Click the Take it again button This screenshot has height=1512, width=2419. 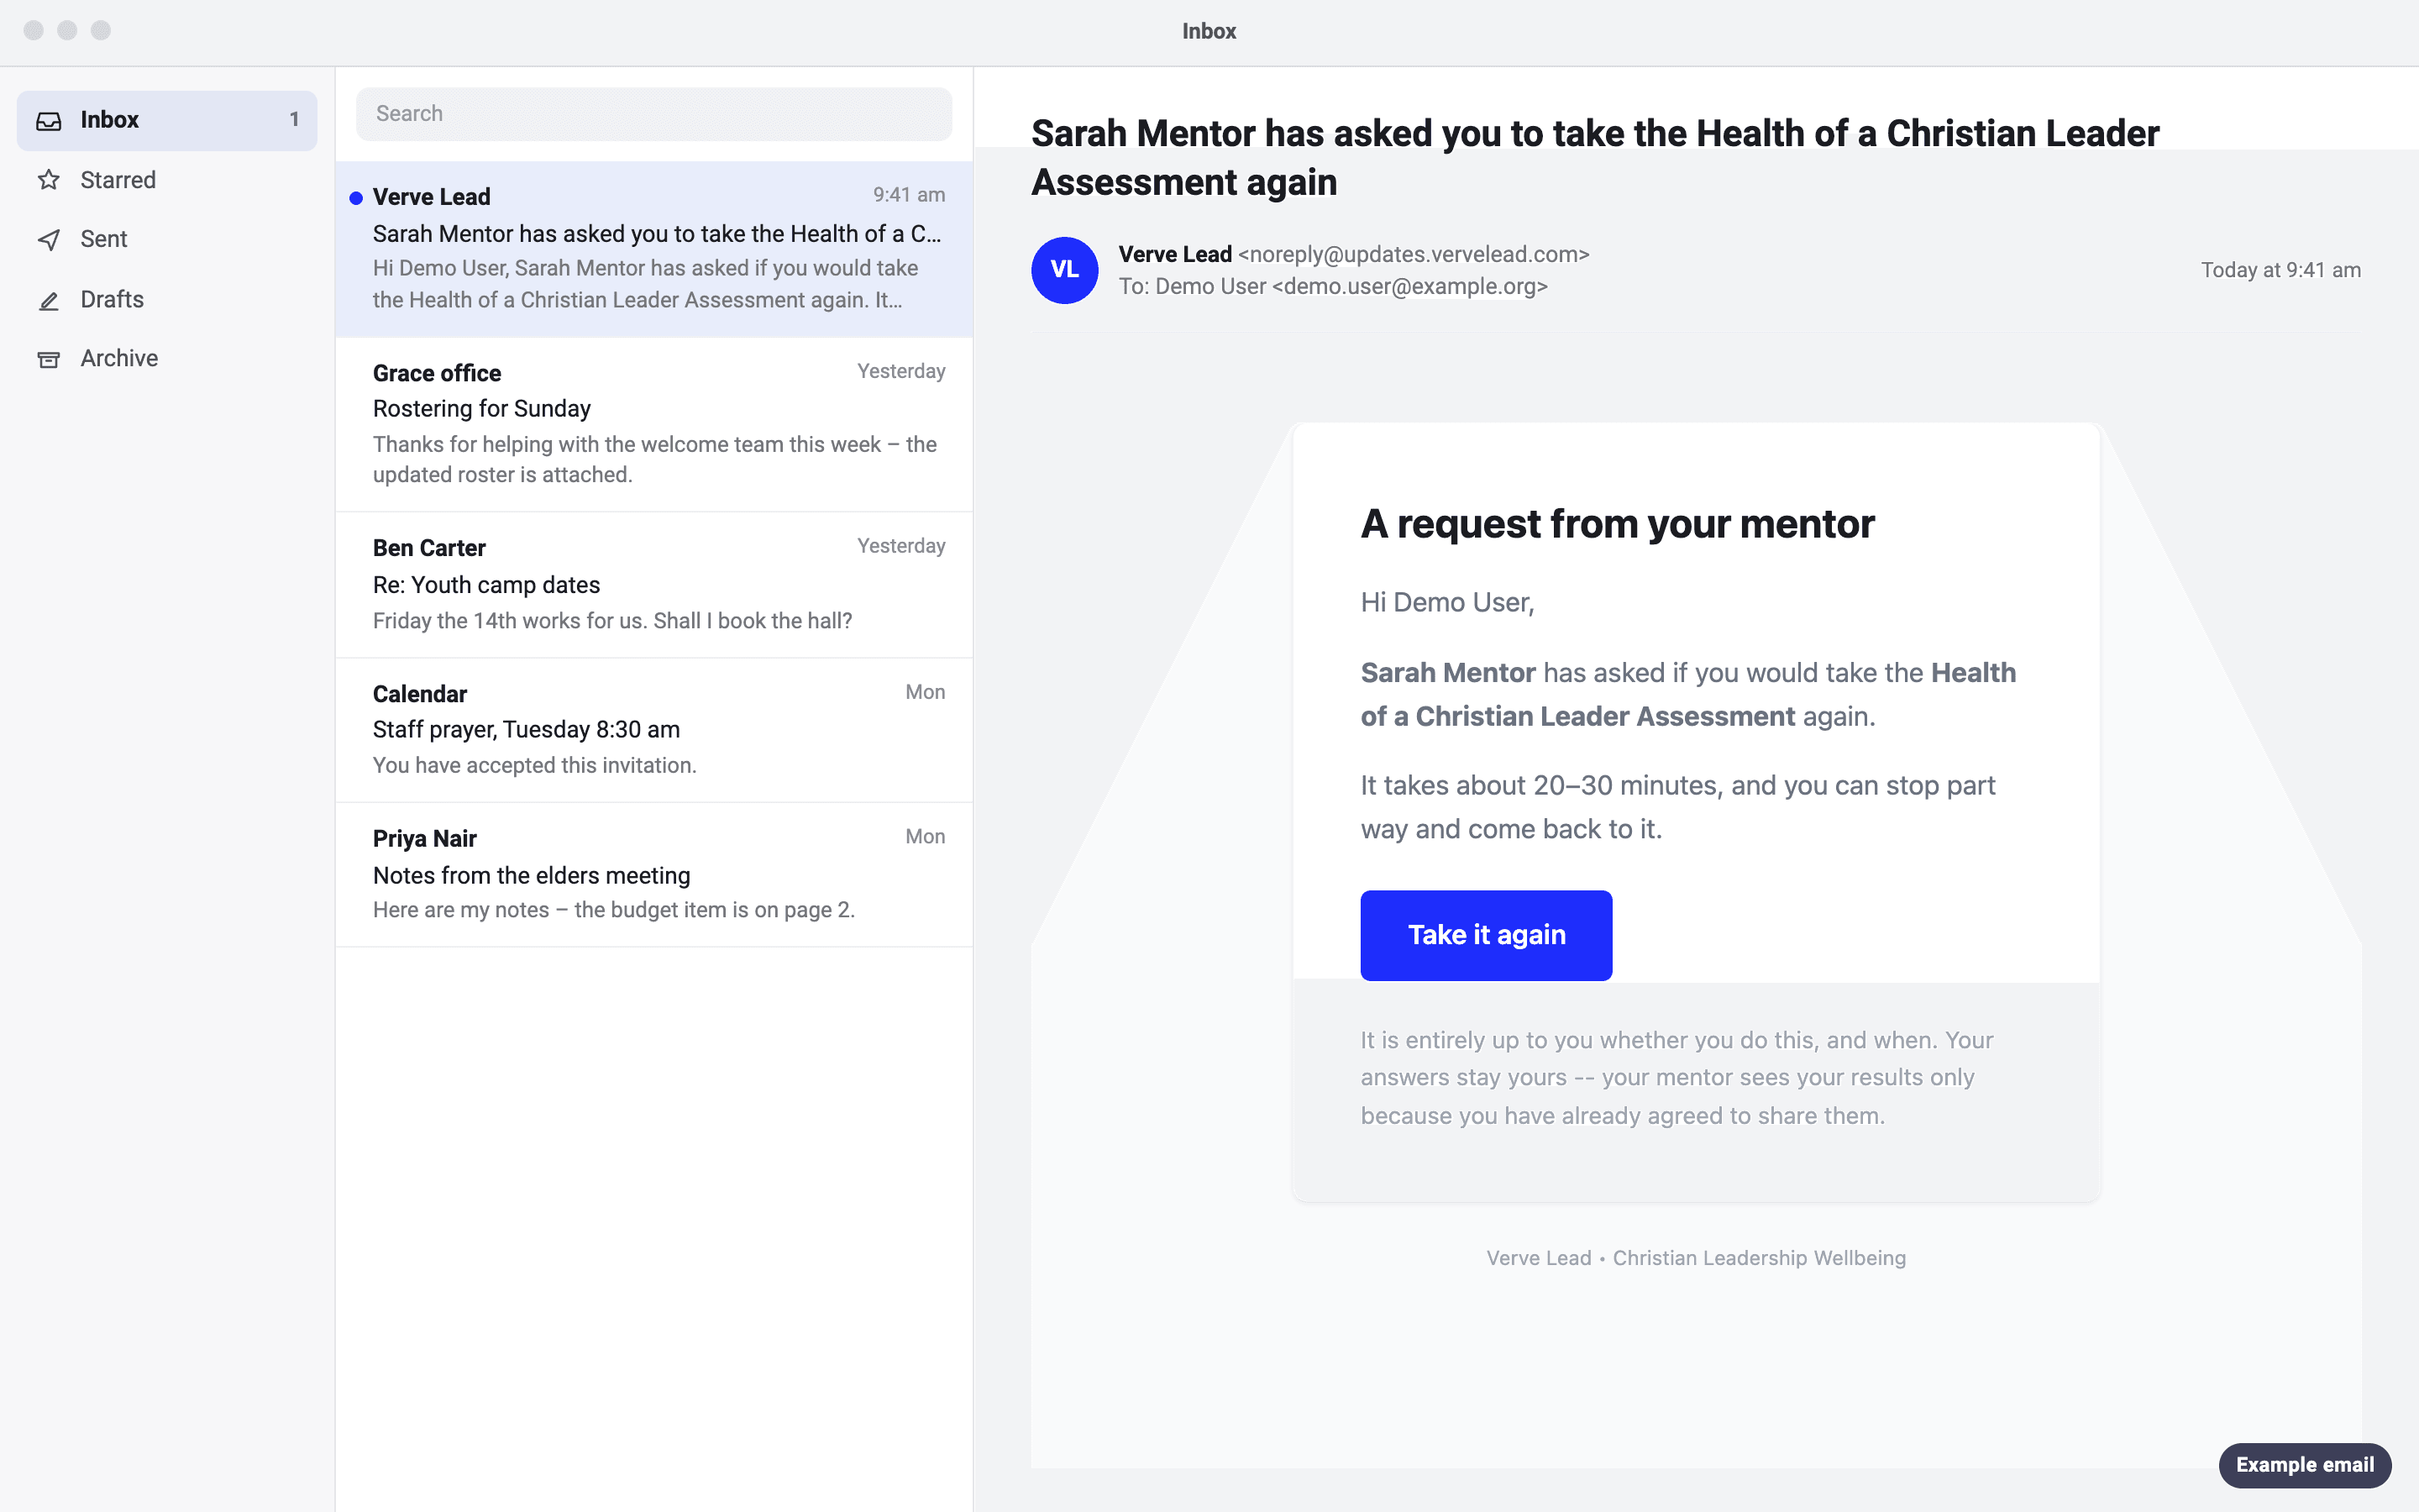tap(1487, 935)
